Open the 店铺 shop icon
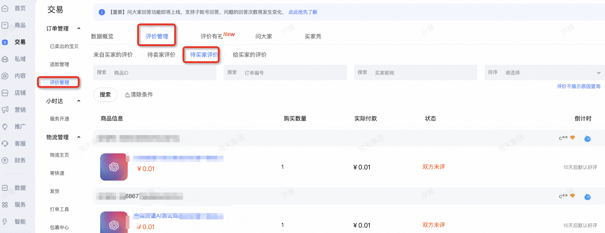The image size is (605, 233). pos(5,93)
